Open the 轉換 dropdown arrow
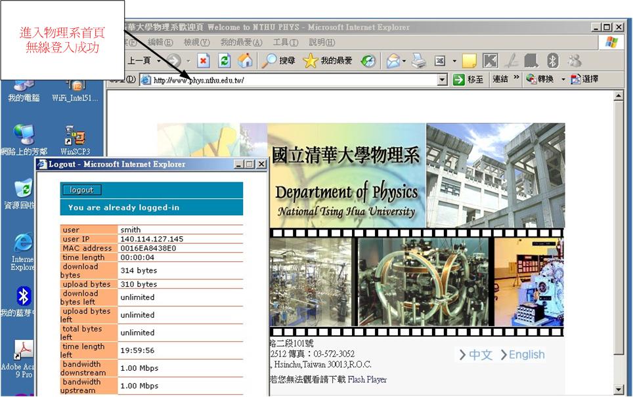The image size is (633, 397). [563, 79]
